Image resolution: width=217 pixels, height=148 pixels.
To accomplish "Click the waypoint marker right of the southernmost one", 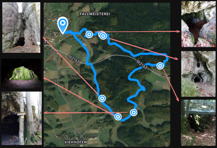I will (x=134, y=112).
